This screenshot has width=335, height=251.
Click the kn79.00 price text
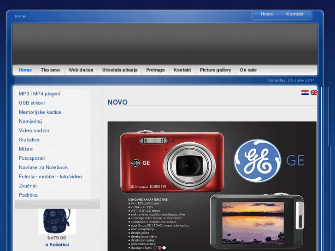tap(57, 238)
